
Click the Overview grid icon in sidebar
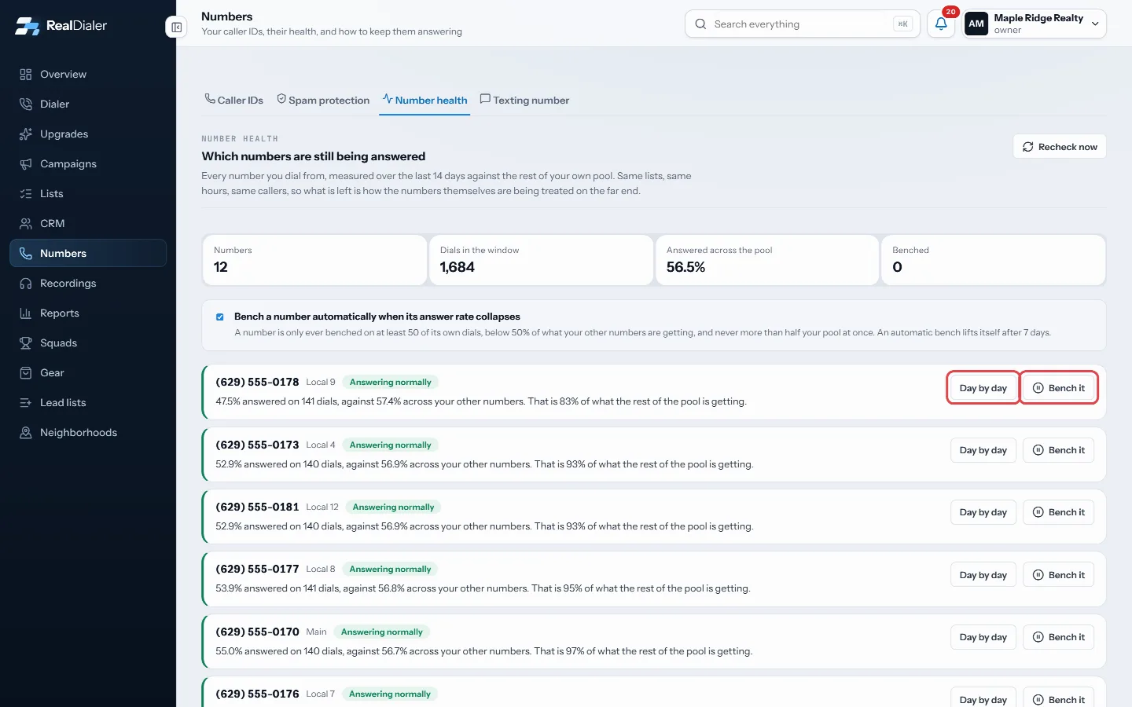pos(26,75)
